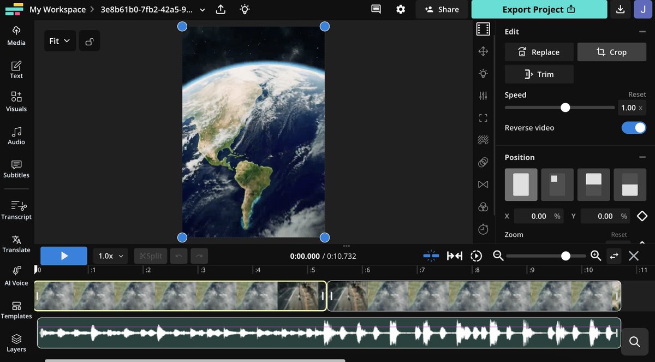The height and width of the screenshot is (362, 655).
Task: Click the Split button
Action: tap(151, 256)
